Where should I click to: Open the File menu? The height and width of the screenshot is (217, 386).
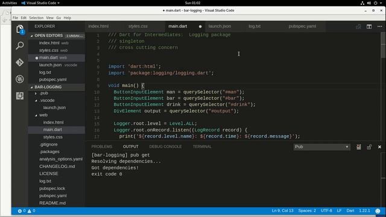tap(15, 17)
